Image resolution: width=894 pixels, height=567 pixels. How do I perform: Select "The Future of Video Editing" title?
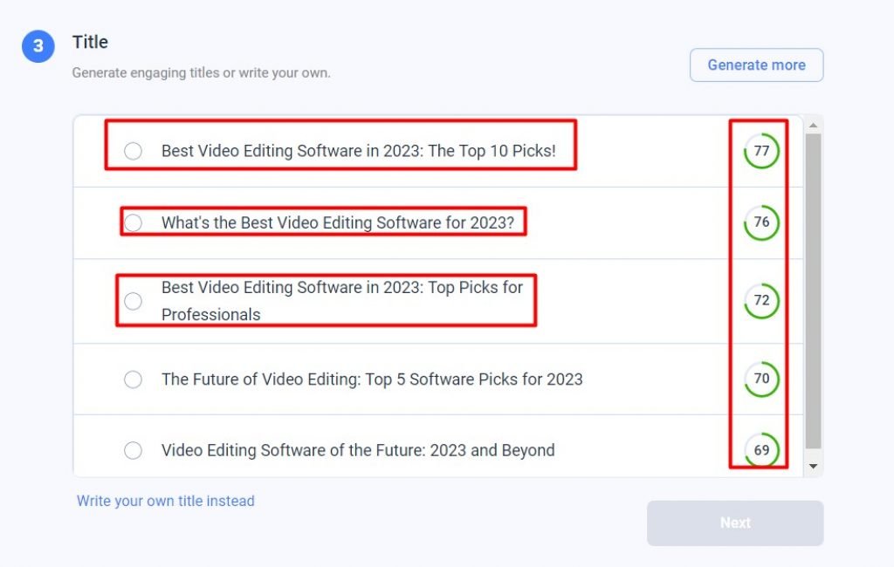[133, 379]
